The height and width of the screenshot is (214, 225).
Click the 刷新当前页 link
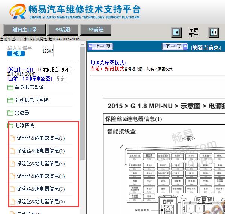[x=206, y=47]
